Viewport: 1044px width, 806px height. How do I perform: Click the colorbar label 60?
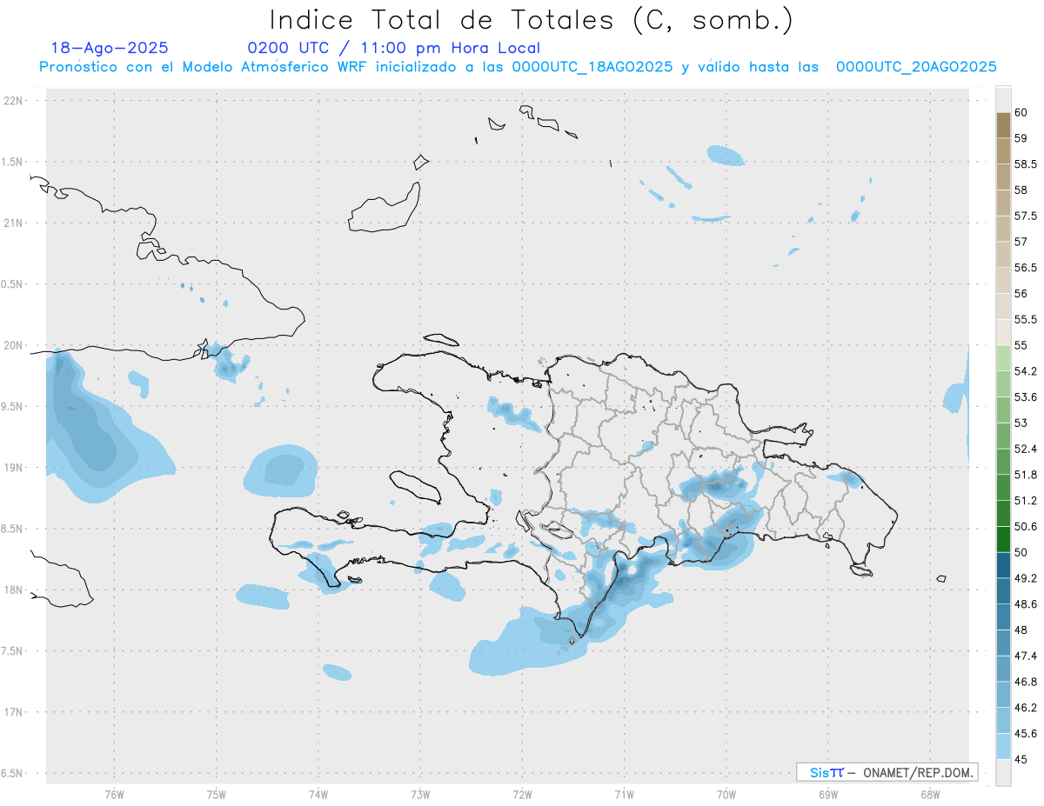(x=1021, y=112)
